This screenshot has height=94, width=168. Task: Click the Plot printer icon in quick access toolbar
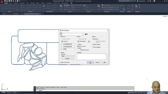pos(18,1)
